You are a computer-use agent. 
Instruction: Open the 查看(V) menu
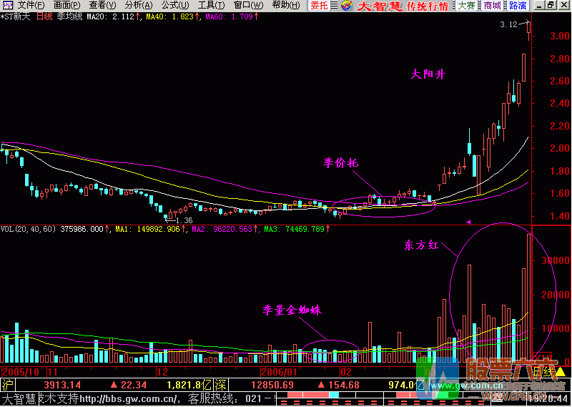(102, 6)
